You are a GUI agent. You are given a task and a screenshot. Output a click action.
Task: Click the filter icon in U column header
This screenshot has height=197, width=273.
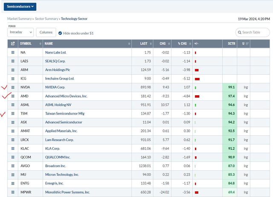pyautogui.click(x=247, y=43)
